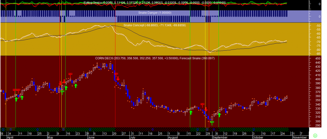The image size is (327, 139).
Task: Click the green buy arrow near May 23
Action: point(76,85)
